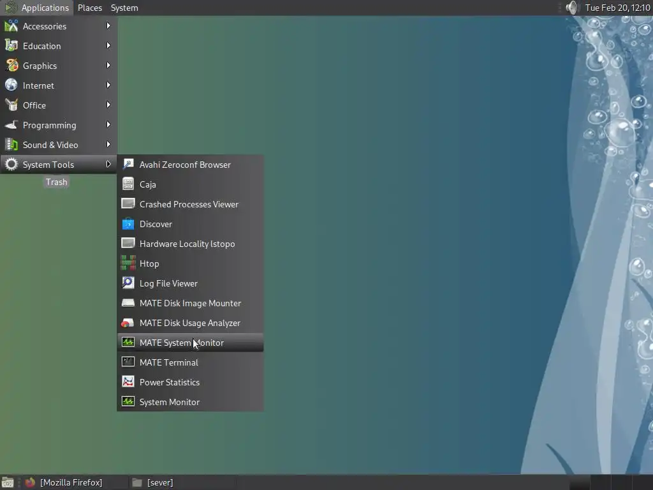
Task: Click the MATE Disk Image Mounter label
Action: point(190,303)
